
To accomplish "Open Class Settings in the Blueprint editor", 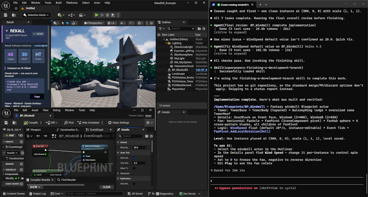I will [119, 123].
